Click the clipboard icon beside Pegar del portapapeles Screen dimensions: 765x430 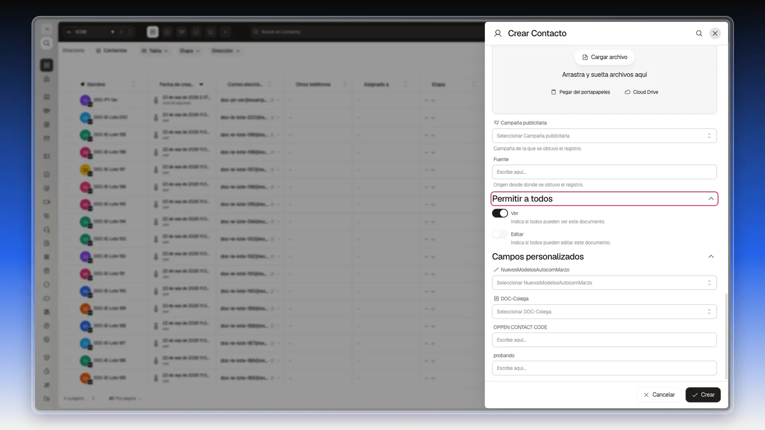tap(553, 92)
